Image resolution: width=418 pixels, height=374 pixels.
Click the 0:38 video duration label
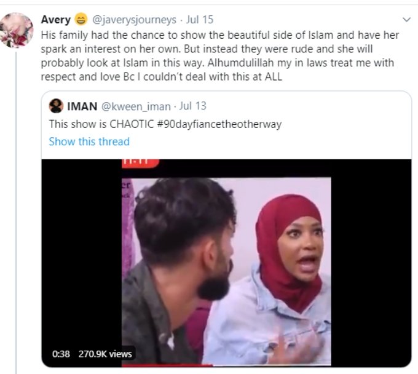[61, 354]
